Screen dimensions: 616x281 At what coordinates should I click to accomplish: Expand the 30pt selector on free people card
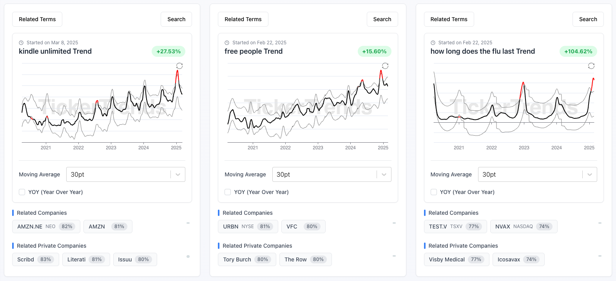click(332, 174)
